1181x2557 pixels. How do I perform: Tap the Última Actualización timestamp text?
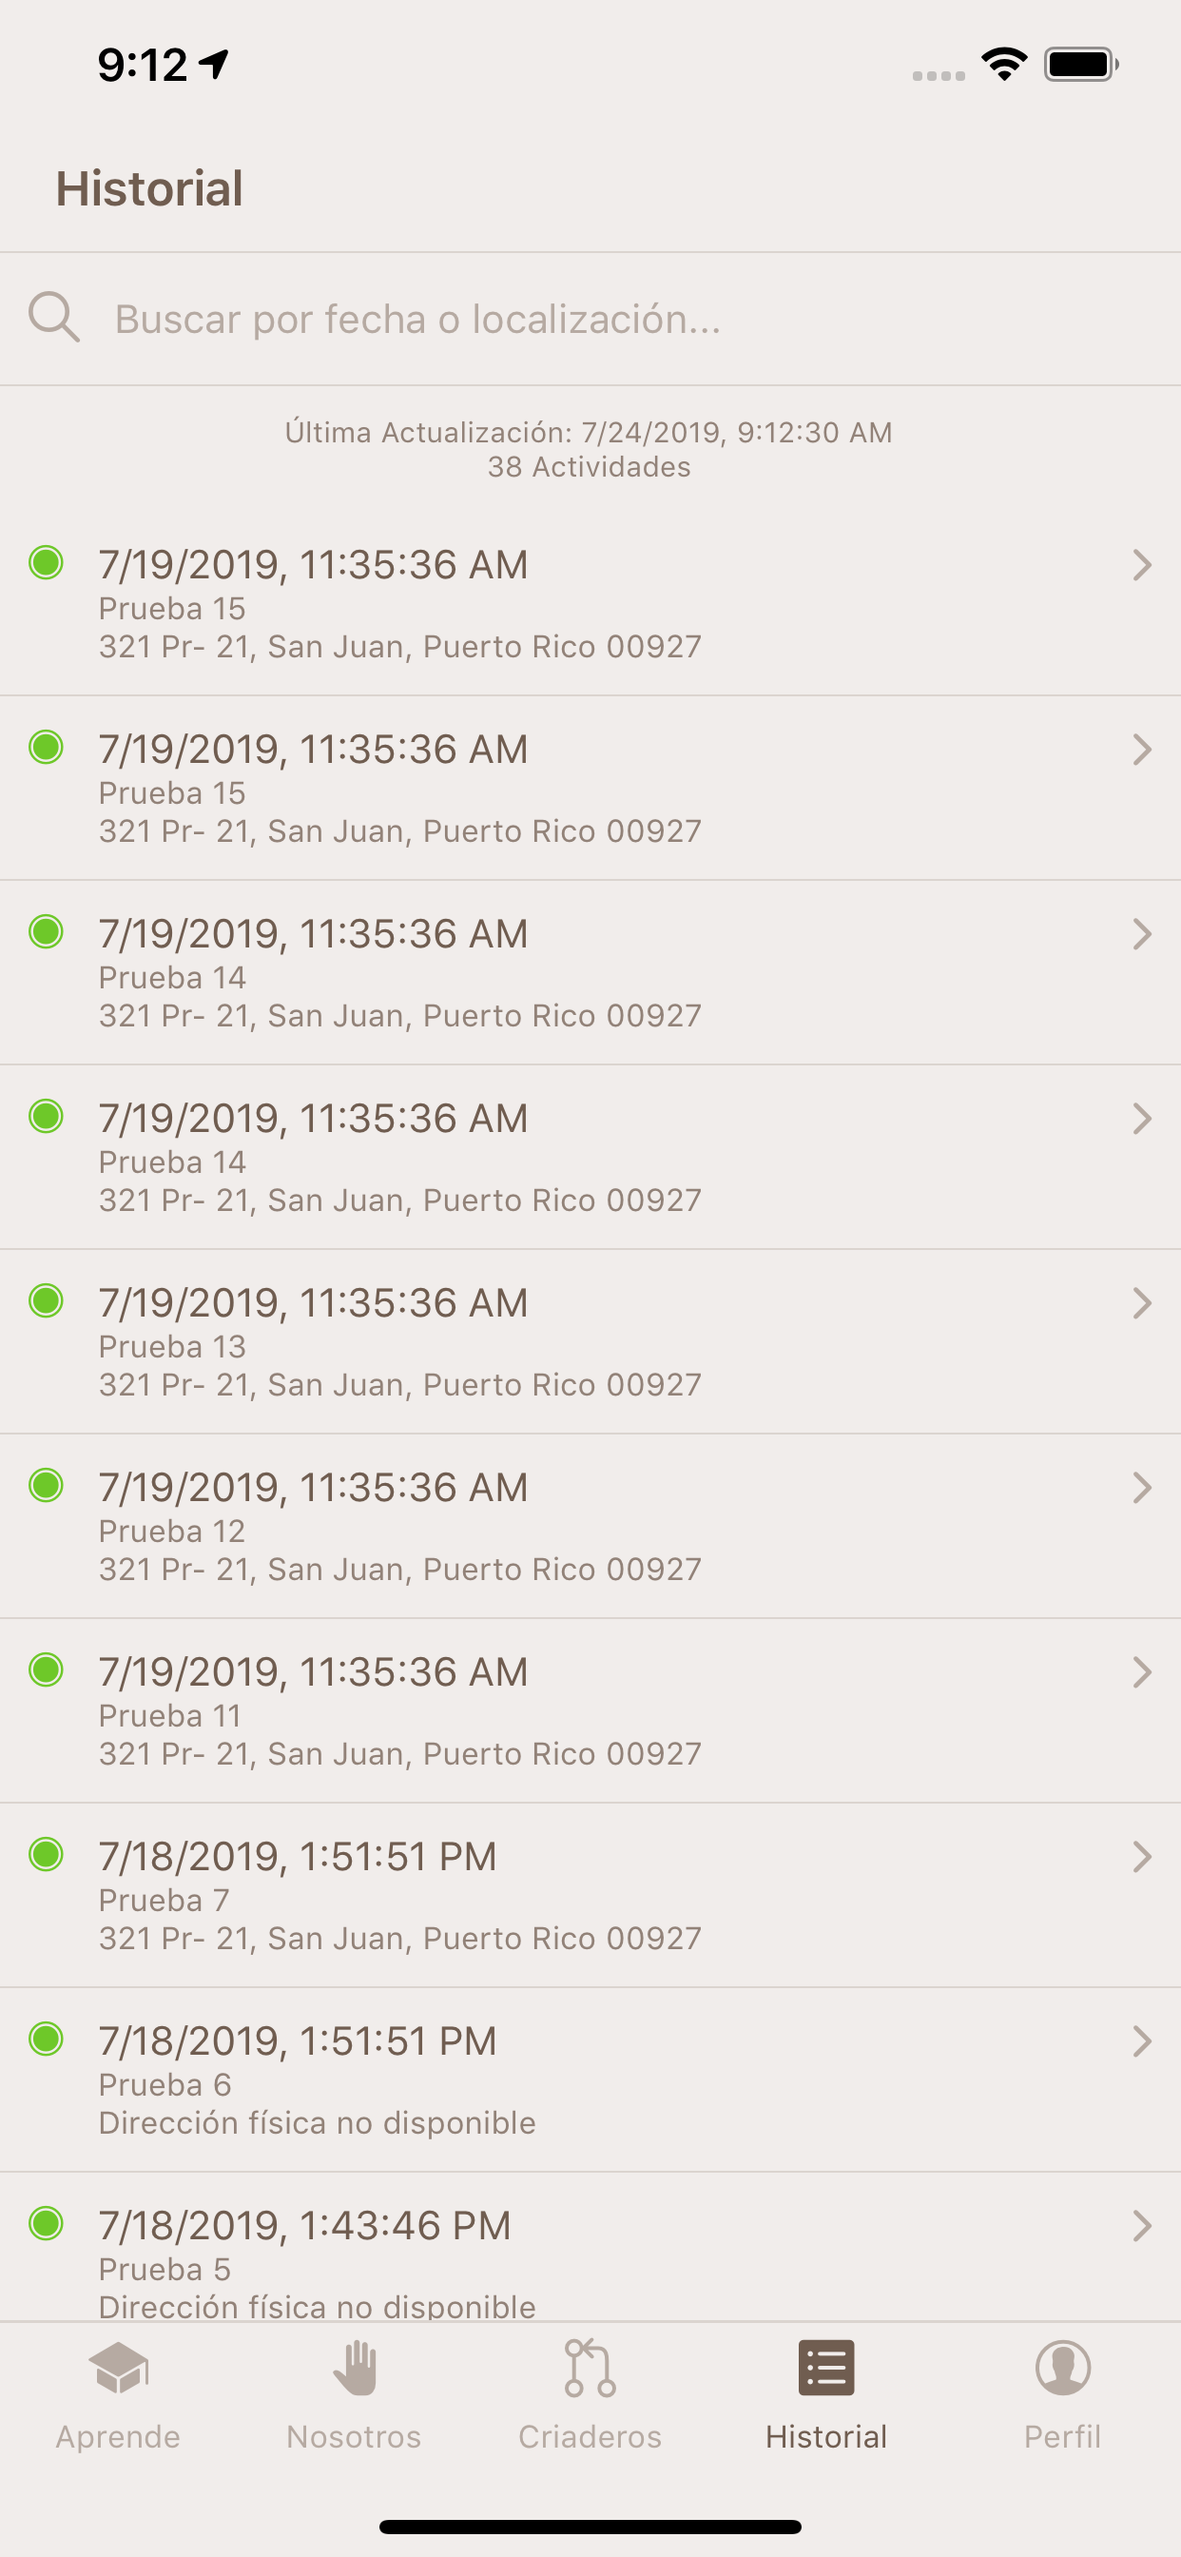point(589,433)
